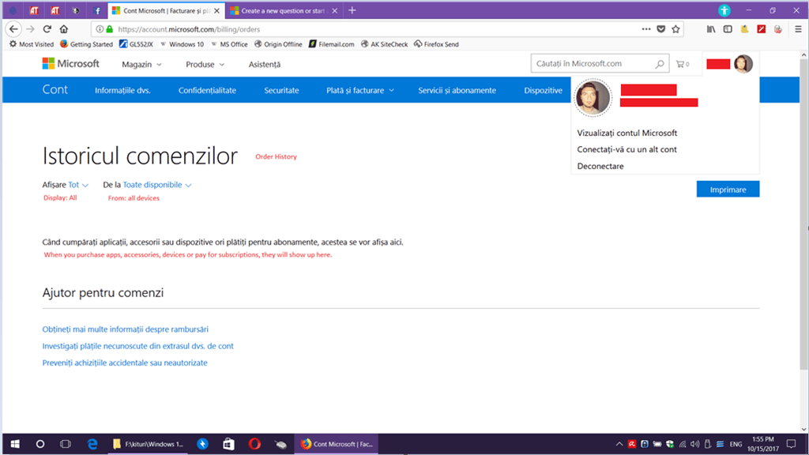The image size is (809, 455).
Task: Open 'Preveniți achizițiile accidentale' link
Action: tap(125, 363)
